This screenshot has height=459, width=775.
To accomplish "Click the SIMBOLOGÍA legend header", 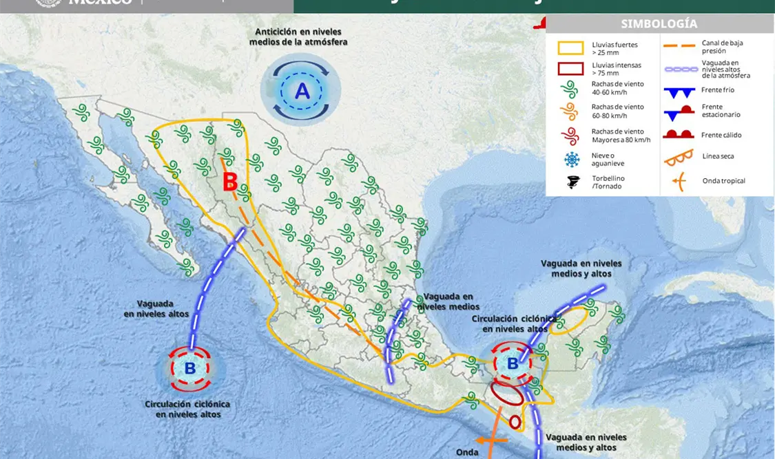I will click(x=659, y=23).
